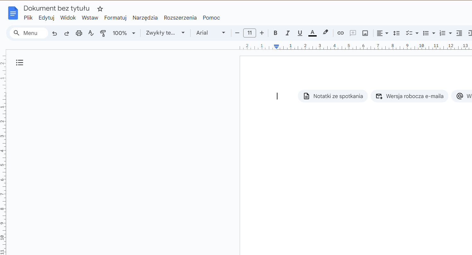The image size is (472, 255).
Task: Run spelling and grammar check icon
Action: (91, 33)
